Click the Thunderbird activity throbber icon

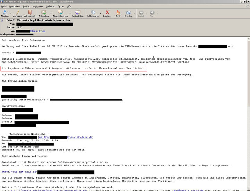[x=248, y=6]
